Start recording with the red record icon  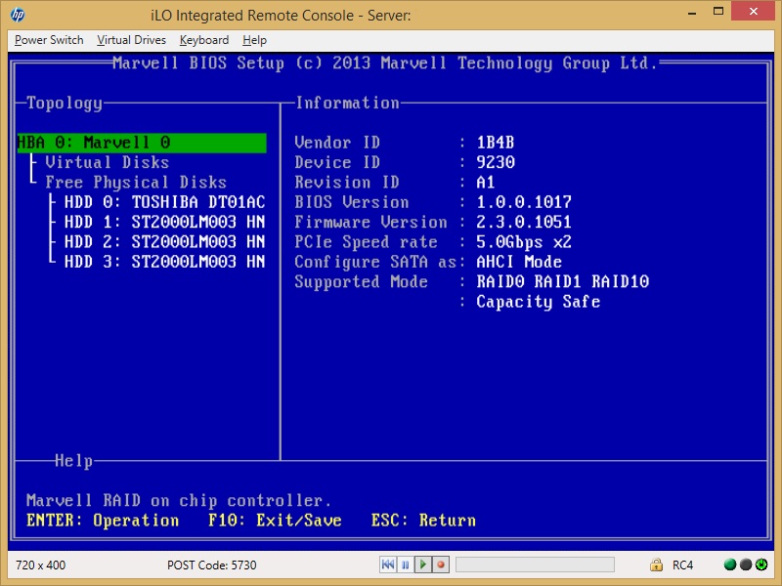(x=439, y=565)
